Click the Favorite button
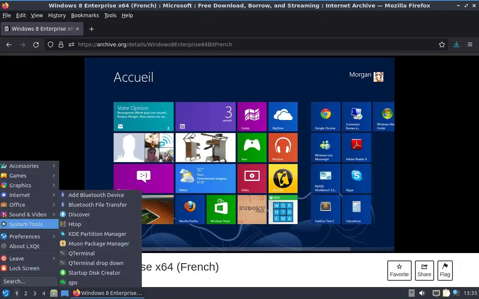The width and height of the screenshot is (479, 299). (x=399, y=271)
